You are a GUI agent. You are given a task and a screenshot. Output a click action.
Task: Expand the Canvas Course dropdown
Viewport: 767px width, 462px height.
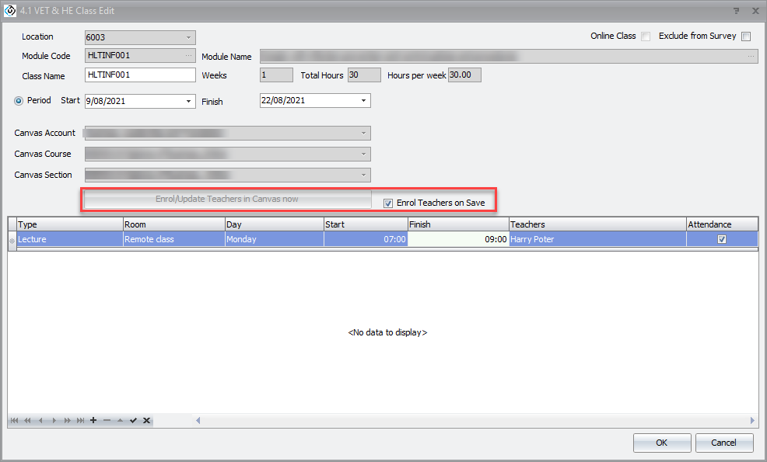point(363,154)
